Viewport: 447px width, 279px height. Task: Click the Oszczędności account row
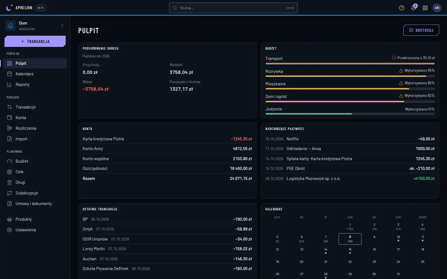point(167,169)
